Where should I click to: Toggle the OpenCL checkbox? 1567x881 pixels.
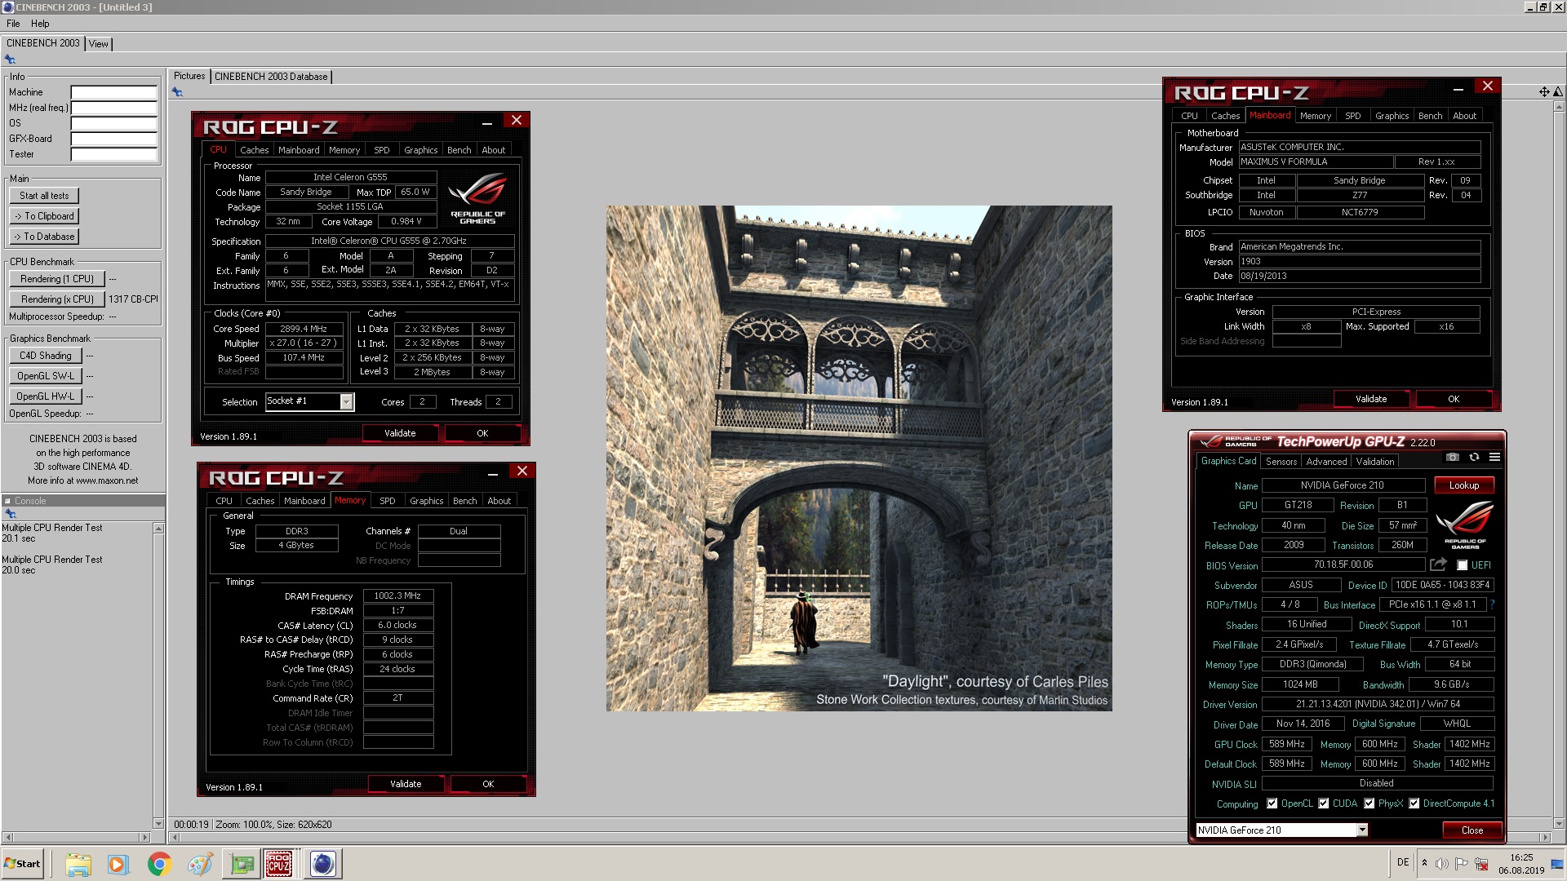coord(1272,804)
